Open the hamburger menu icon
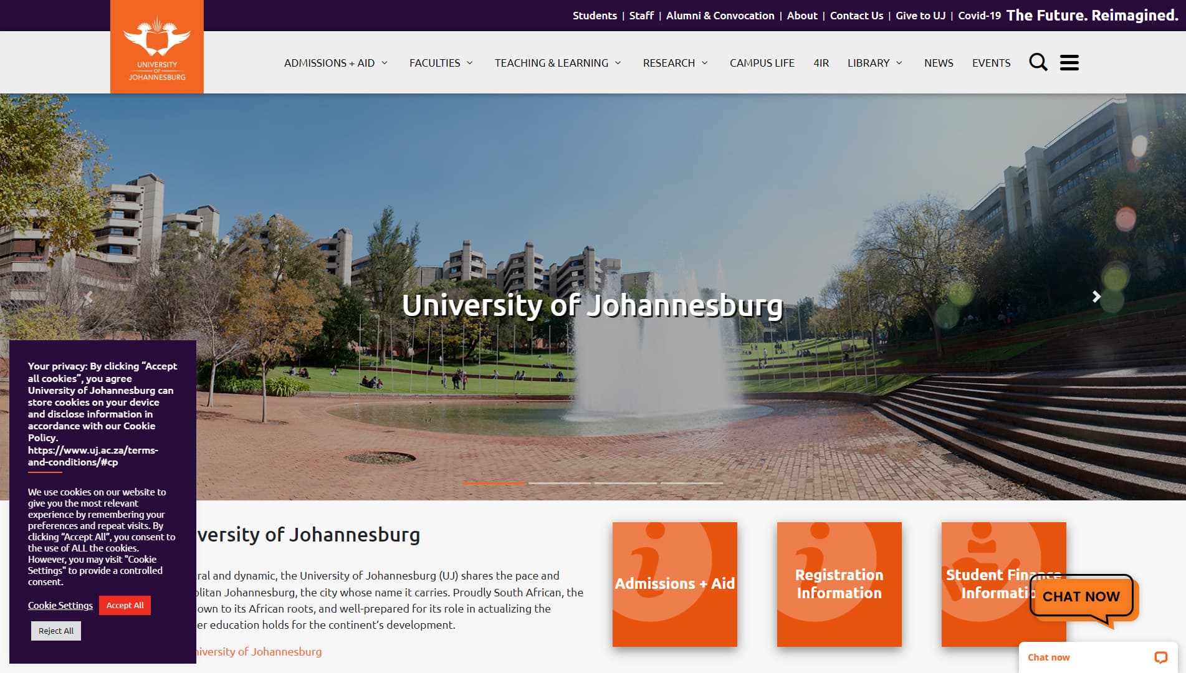1186x673 pixels. [x=1069, y=62]
